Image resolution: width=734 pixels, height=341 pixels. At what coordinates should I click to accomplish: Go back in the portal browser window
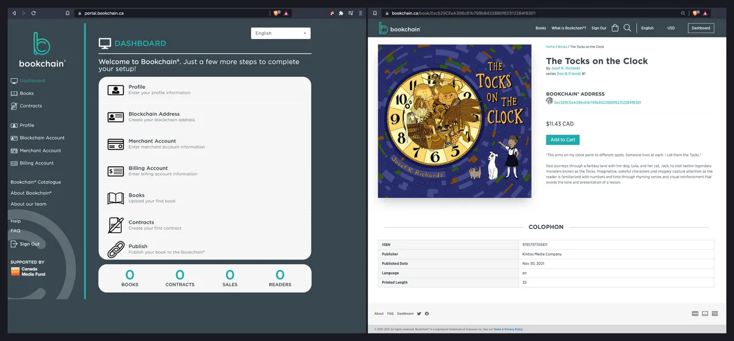pyautogui.click(x=14, y=13)
